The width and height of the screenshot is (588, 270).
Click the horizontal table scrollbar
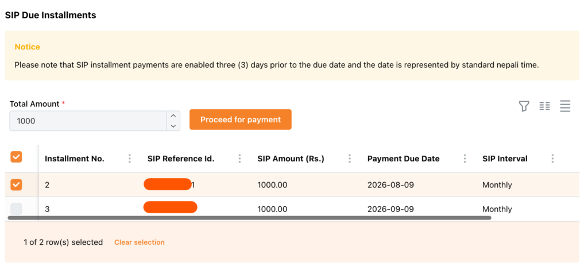(249, 218)
